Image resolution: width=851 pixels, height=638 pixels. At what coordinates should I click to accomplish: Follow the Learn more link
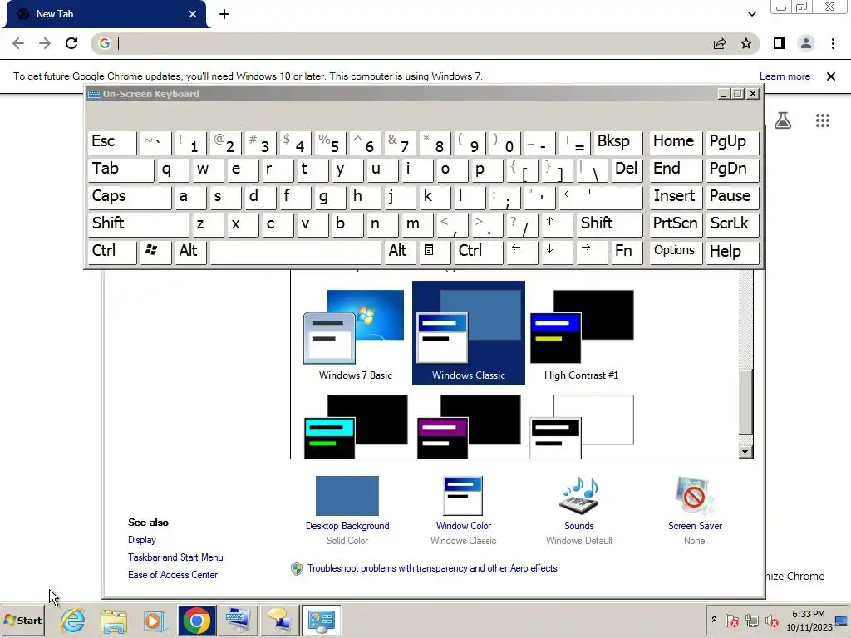pyautogui.click(x=785, y=76)
